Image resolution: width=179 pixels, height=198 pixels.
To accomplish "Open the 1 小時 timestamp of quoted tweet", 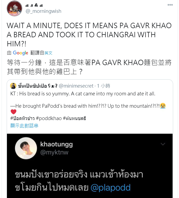I will [x=103, y=86].
